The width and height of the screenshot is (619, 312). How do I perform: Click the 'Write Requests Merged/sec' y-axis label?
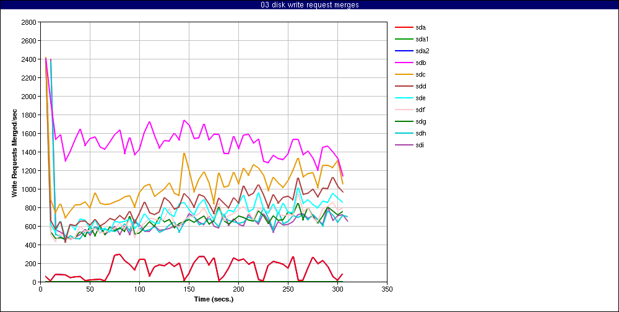click(14, 152)
